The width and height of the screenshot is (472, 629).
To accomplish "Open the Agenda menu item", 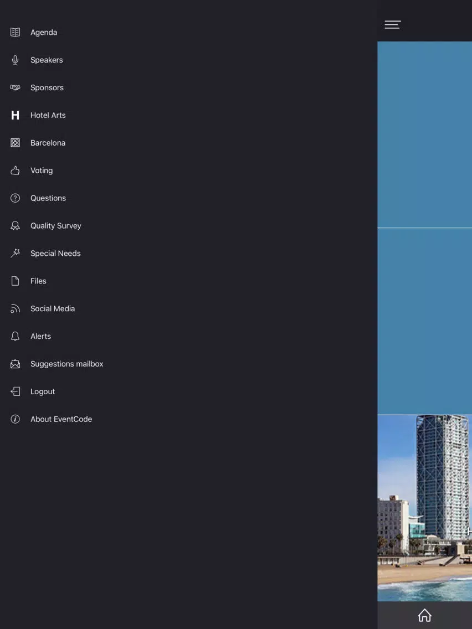I will point(44,32).
